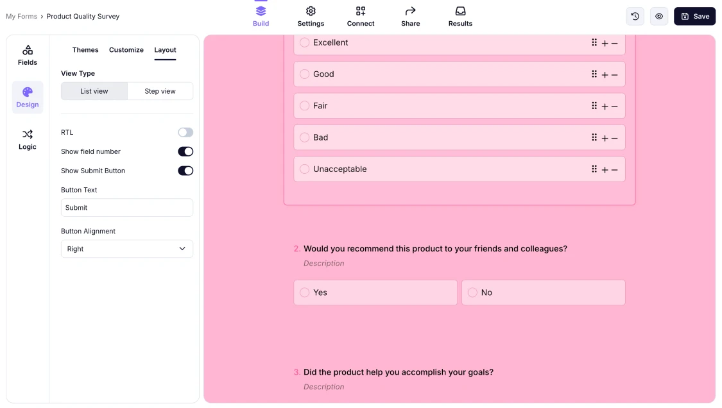Screen dimensions: 722x408
Task: Click plus icon to add option after Excellent
Action: pyautogui.click(x=605, y=43)
